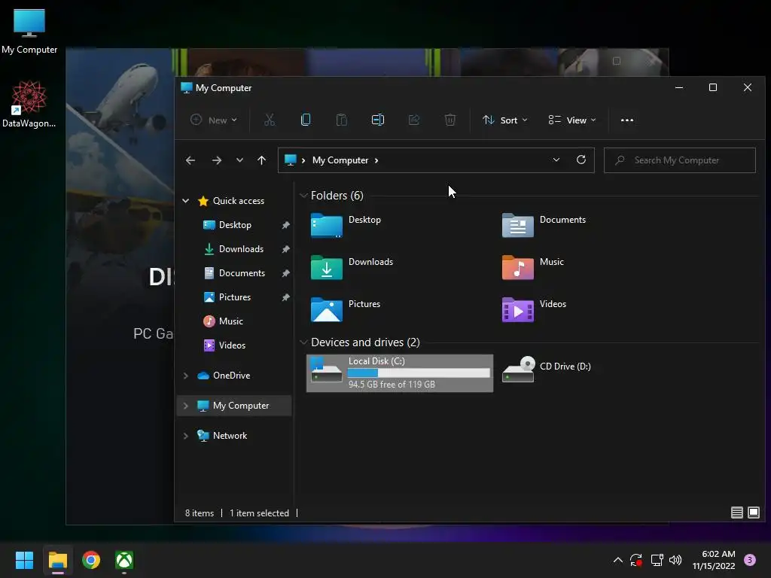
Task: Select Network in navigation pane
Action: click(230, 436)
